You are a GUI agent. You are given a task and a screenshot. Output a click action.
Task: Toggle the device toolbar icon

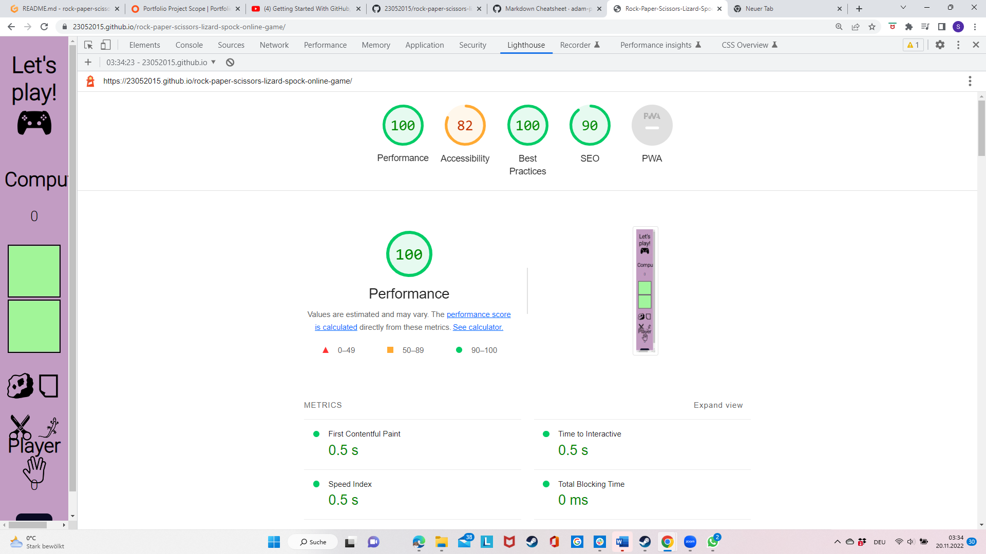coord(105,45)
